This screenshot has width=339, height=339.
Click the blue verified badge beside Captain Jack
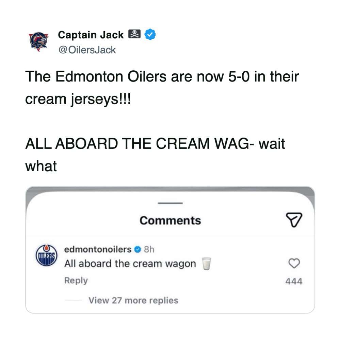pyautogui.click(x=151, y=35)
